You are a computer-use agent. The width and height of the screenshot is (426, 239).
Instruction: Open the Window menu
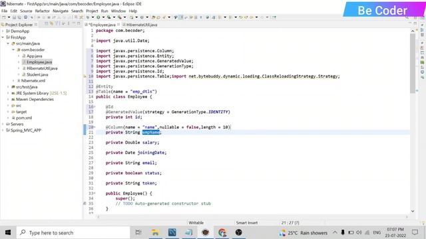[x=118, y=11]
